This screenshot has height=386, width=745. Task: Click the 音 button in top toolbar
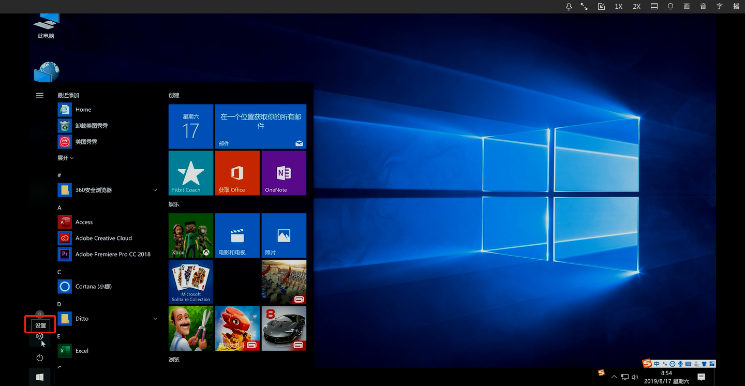click(703, 7)
